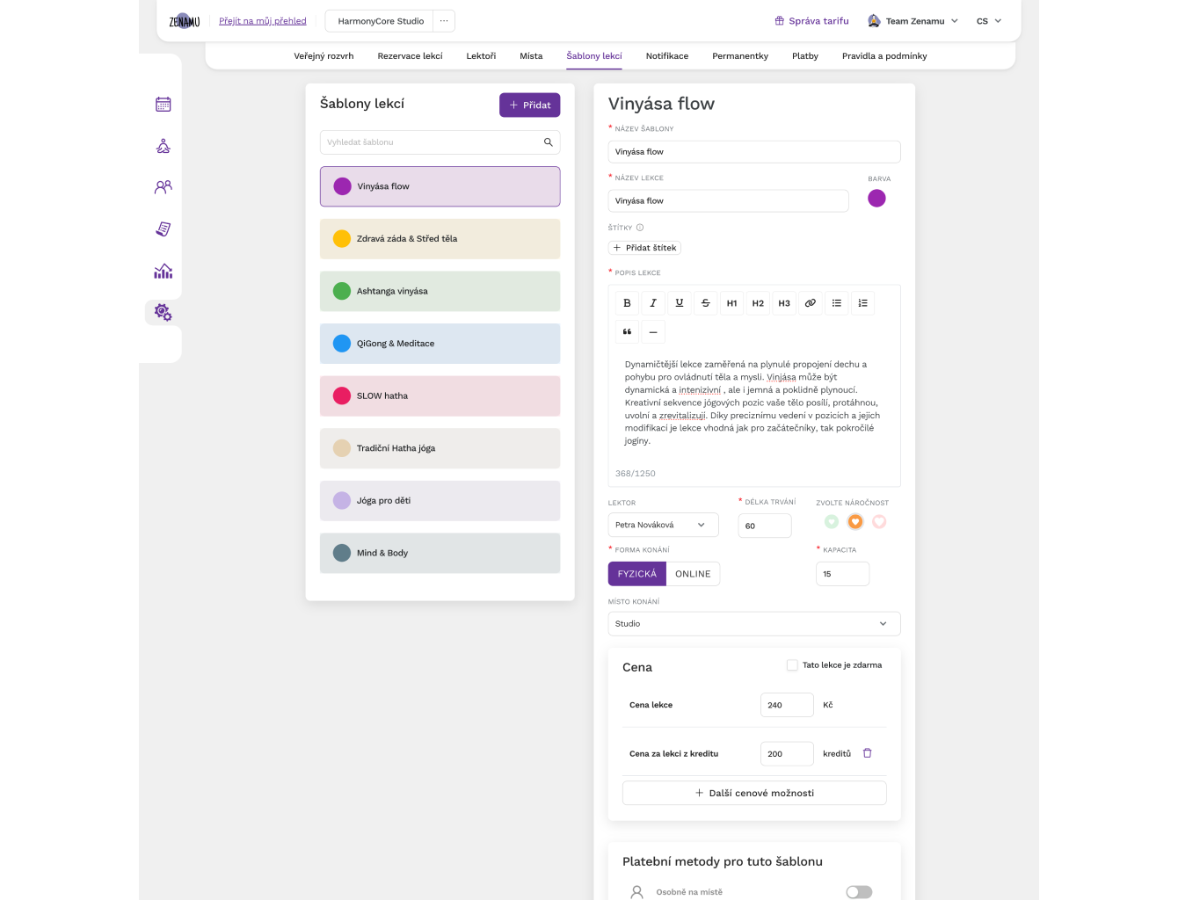
Task: Click the Team Zenamu avatar
Action: [874, 21]
